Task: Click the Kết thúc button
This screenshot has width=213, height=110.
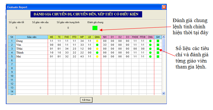Action: [86, 100]
